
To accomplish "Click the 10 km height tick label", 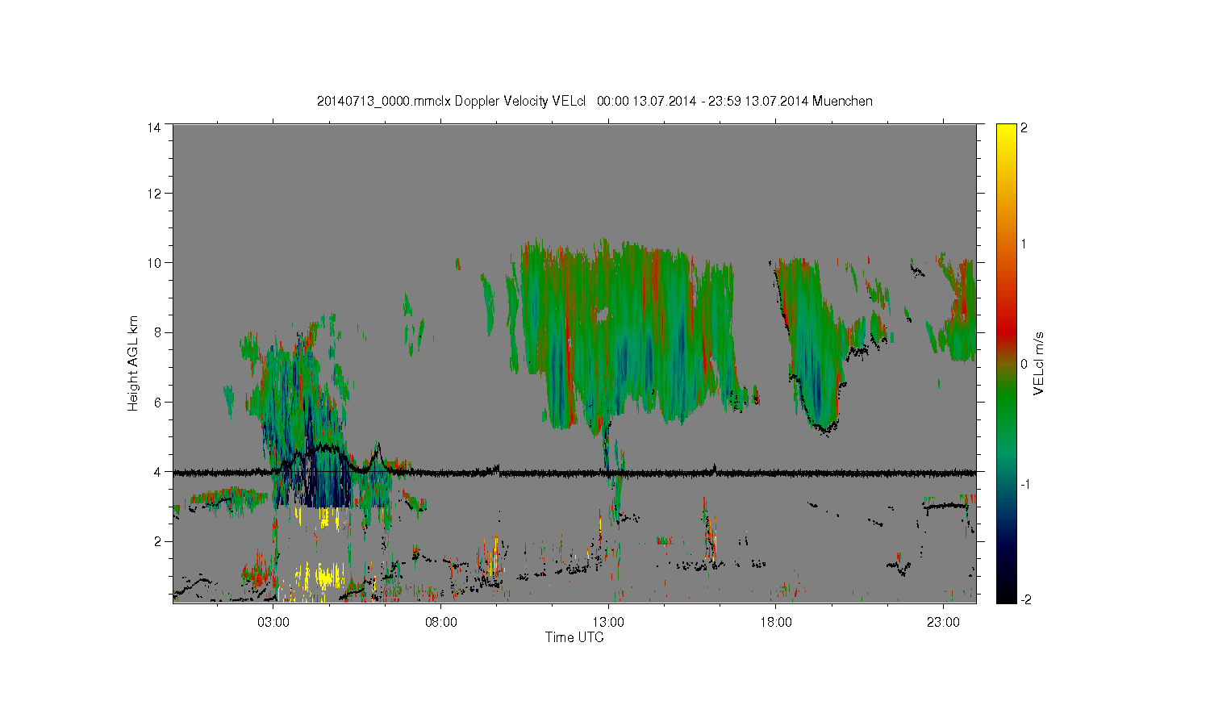I will (x=154, y=263).
